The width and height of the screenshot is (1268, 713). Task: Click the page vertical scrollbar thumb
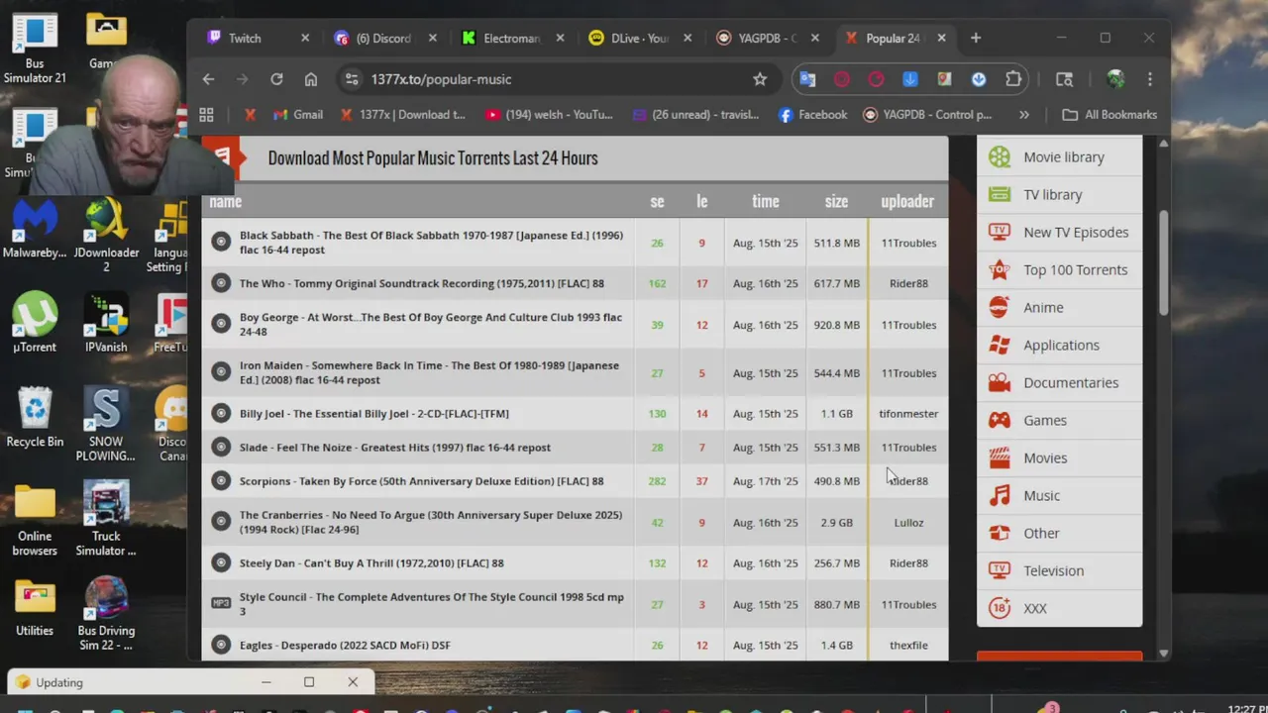tap(1164, 263)
